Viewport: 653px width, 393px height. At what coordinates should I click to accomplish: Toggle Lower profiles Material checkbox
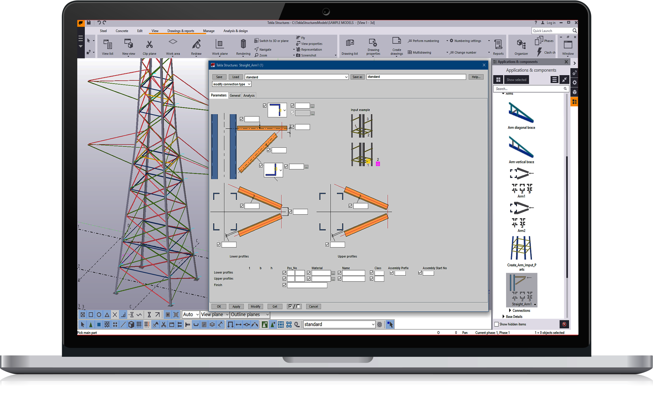pos(309,273)
